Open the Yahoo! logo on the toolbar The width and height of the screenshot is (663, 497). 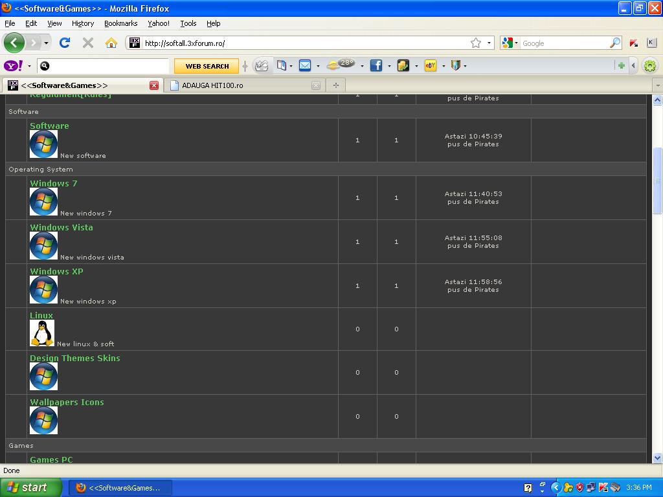point(13,66)
